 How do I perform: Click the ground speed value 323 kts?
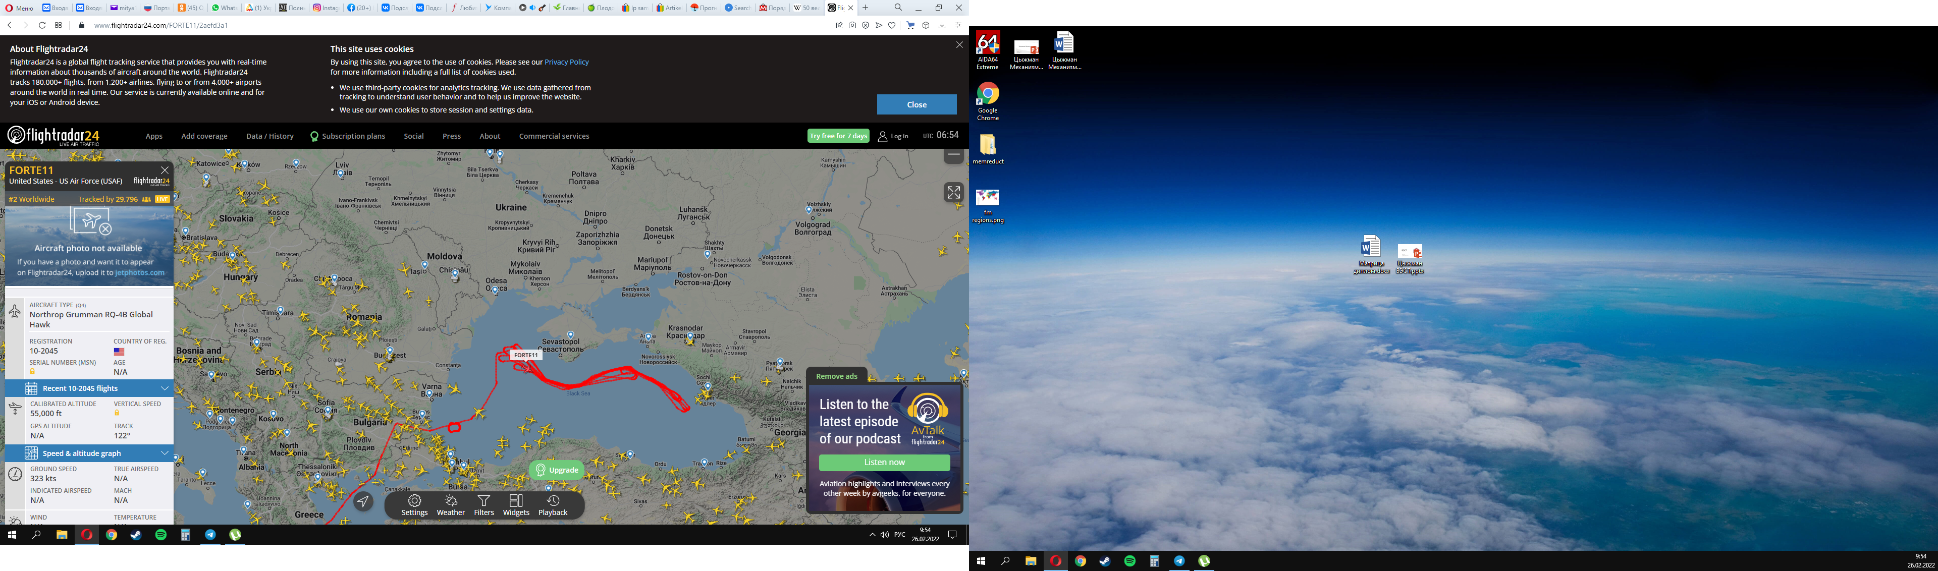click(43, 479)
